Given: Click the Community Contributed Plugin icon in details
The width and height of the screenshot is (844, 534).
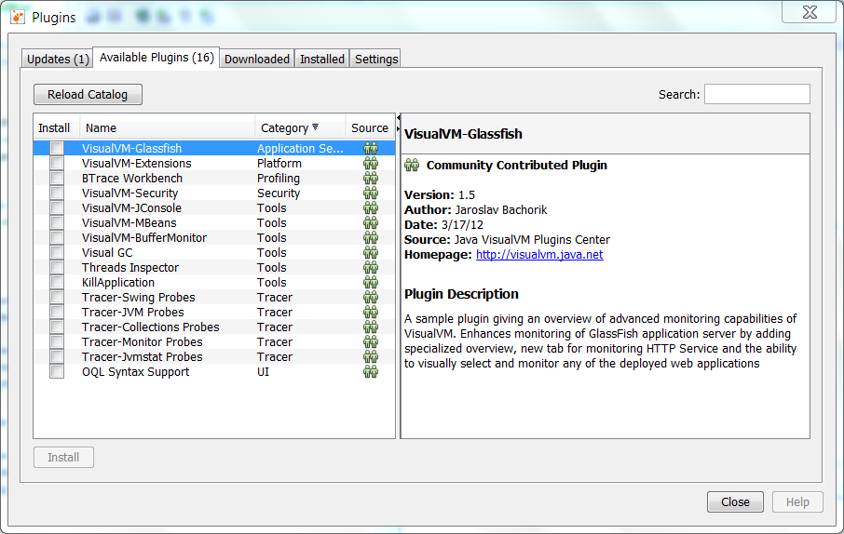Looking at the screenshot, I should (x=412, y=165).
